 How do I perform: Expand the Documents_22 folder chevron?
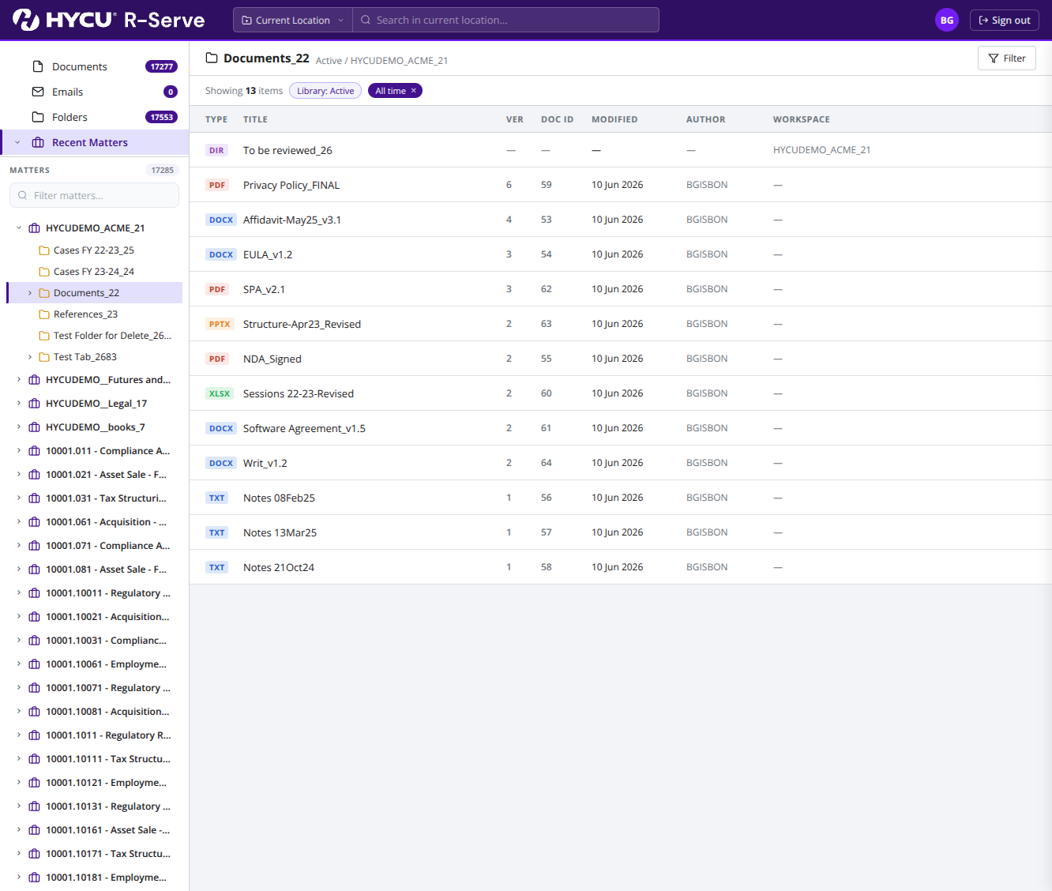point(30,293)
